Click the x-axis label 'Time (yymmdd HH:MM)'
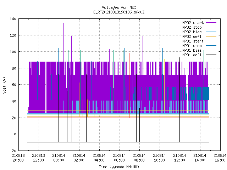 click(119, 167)
